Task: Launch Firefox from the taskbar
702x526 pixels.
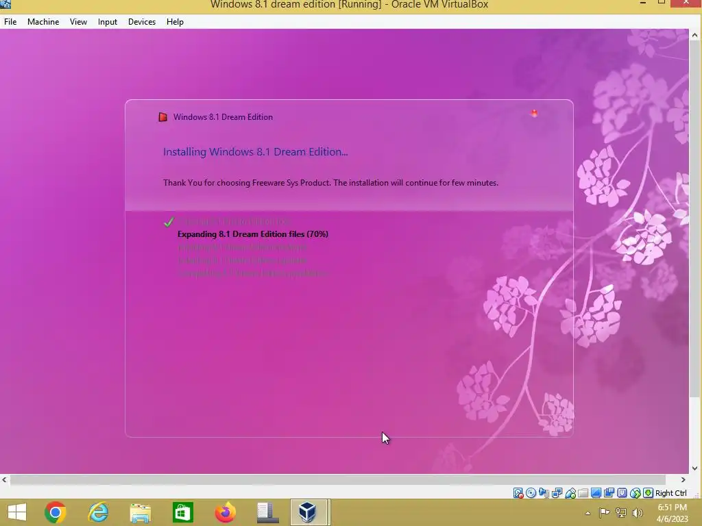Action: point(225,512)
